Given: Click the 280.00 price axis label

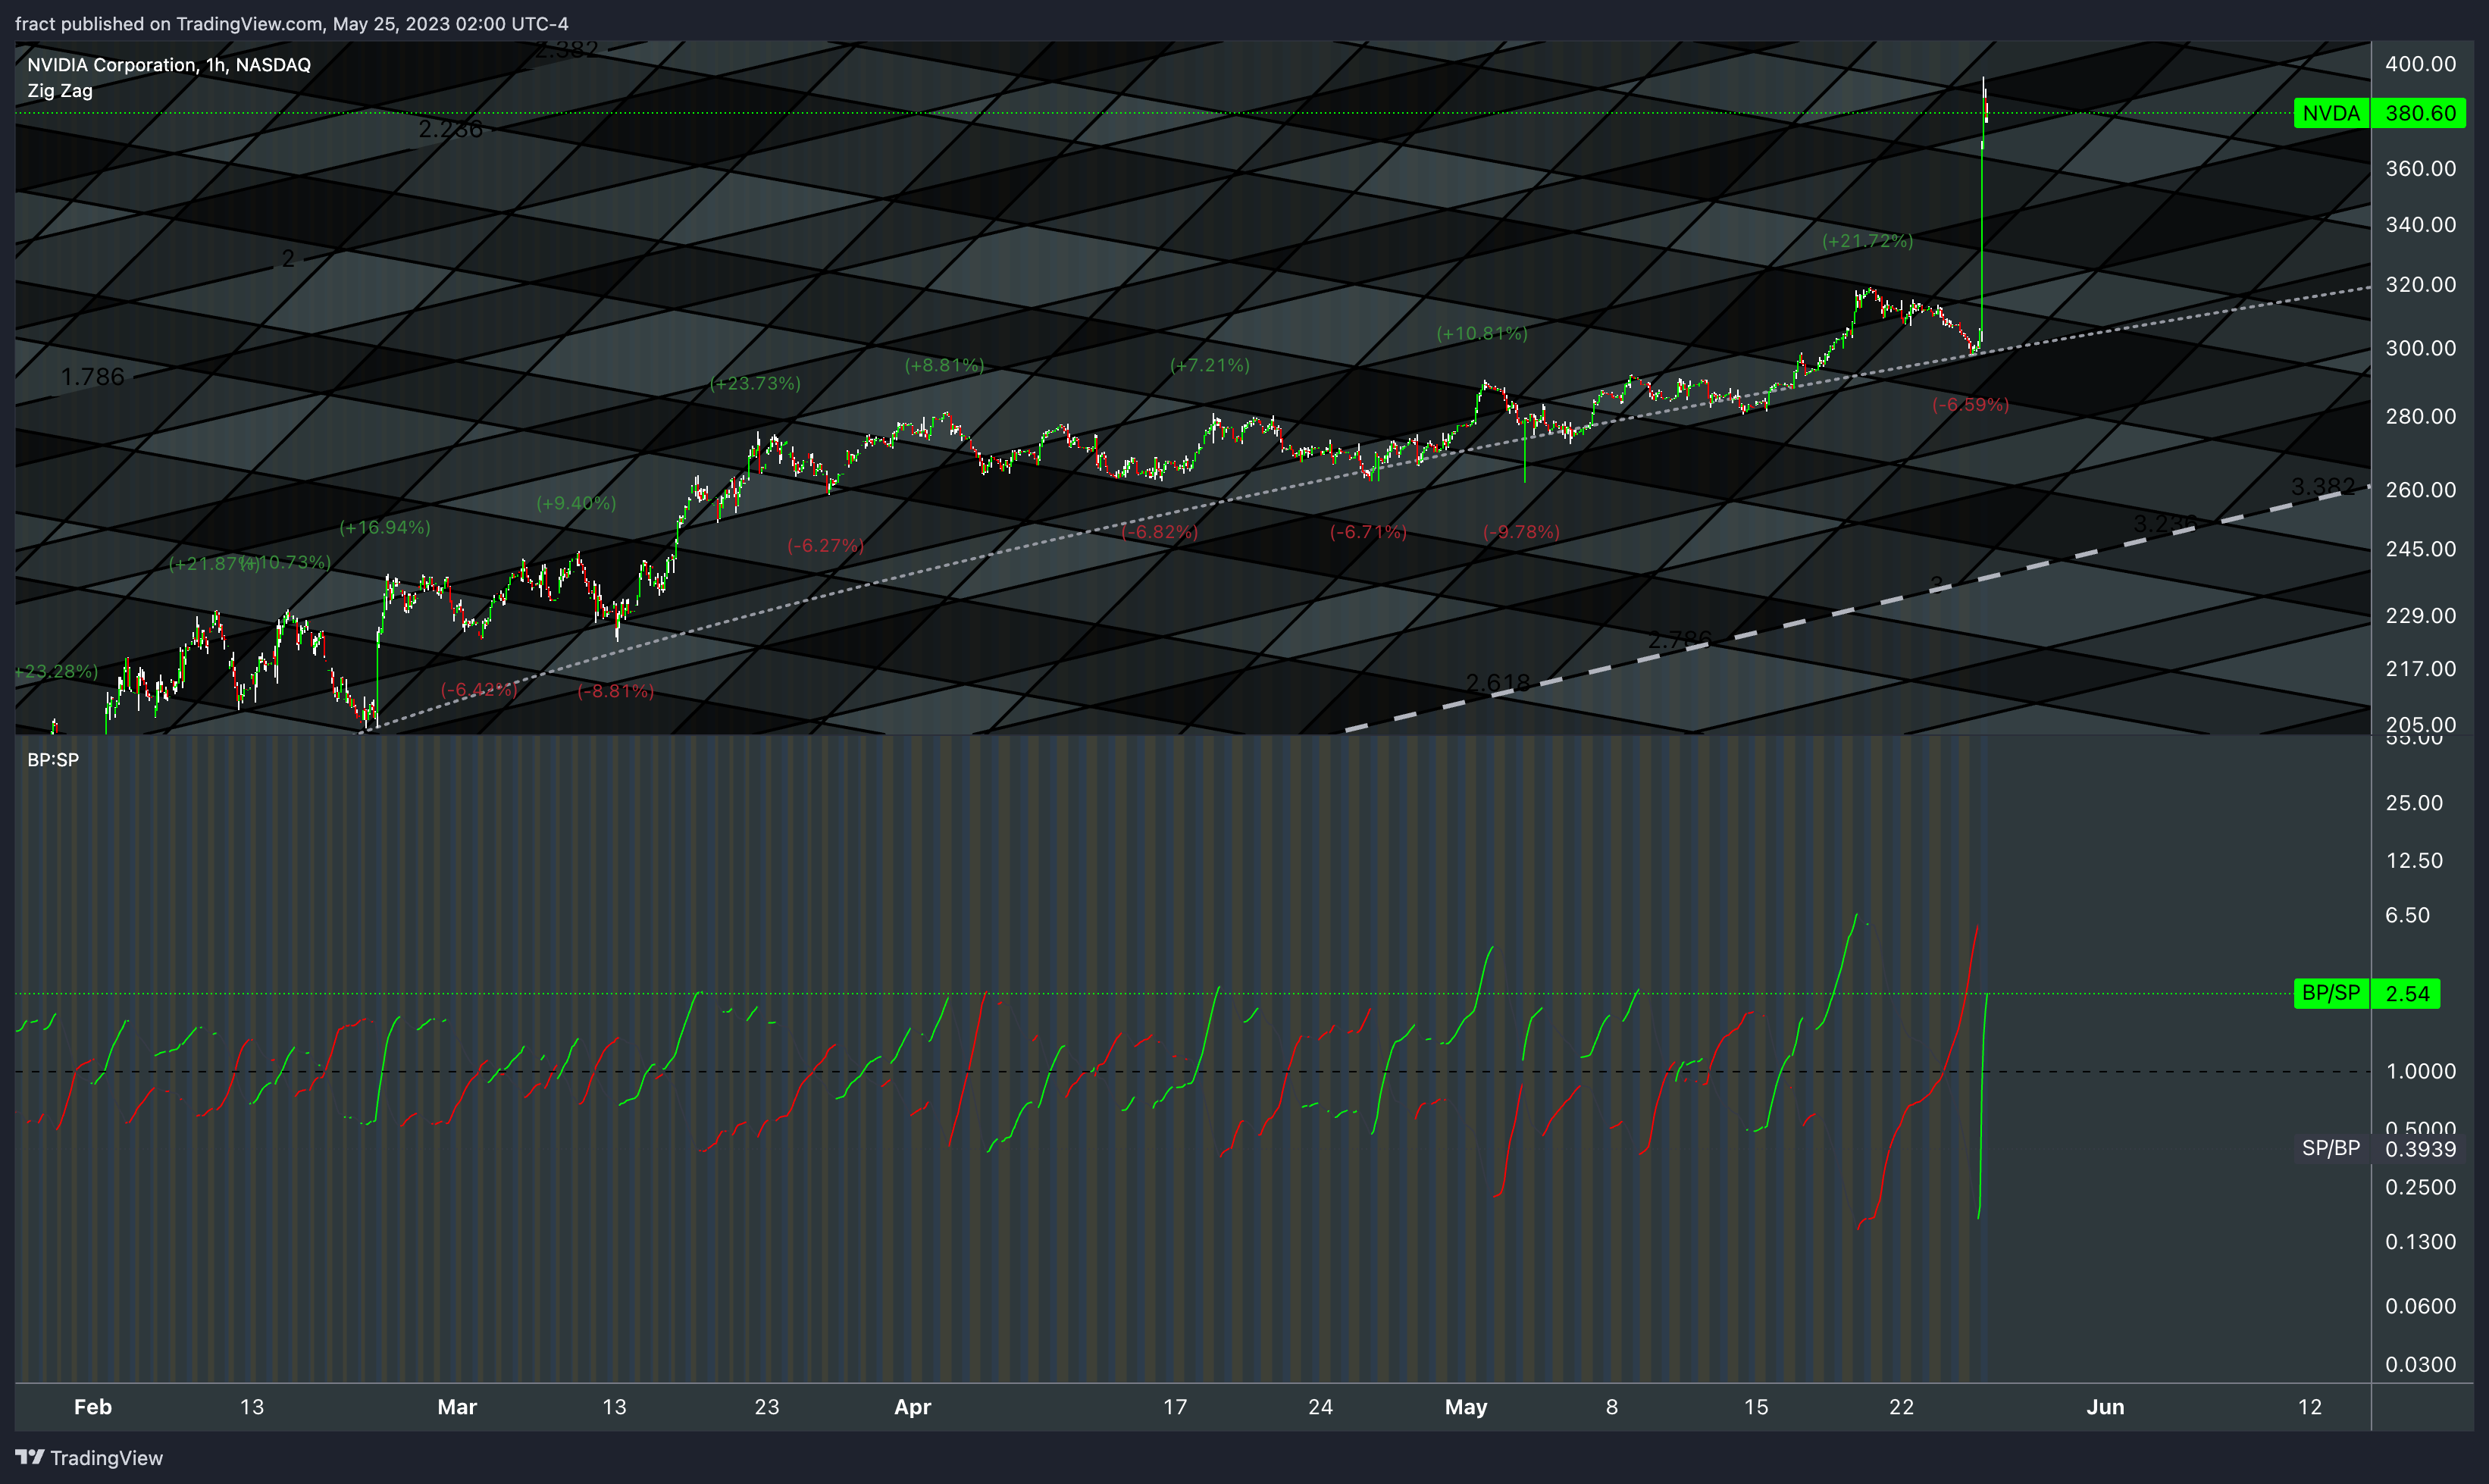Looking at the screenshot, I should 2420,417.
